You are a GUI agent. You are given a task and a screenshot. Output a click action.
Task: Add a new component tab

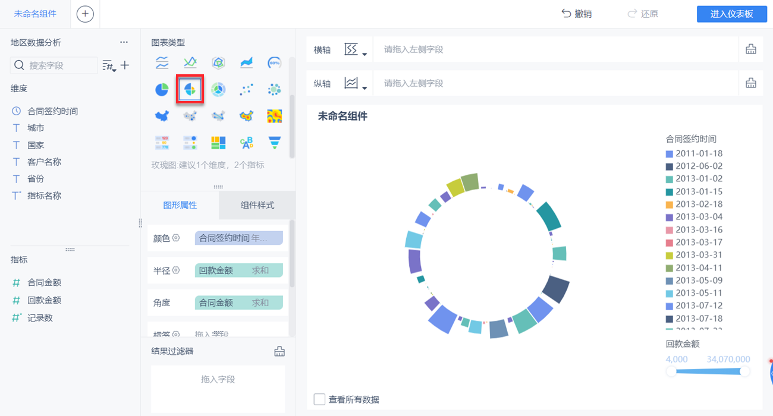(85, 14)
